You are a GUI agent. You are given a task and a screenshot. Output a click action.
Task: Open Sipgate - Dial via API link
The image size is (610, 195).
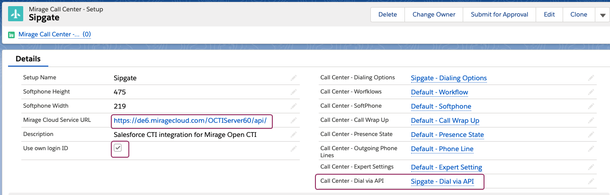(442, 181)
